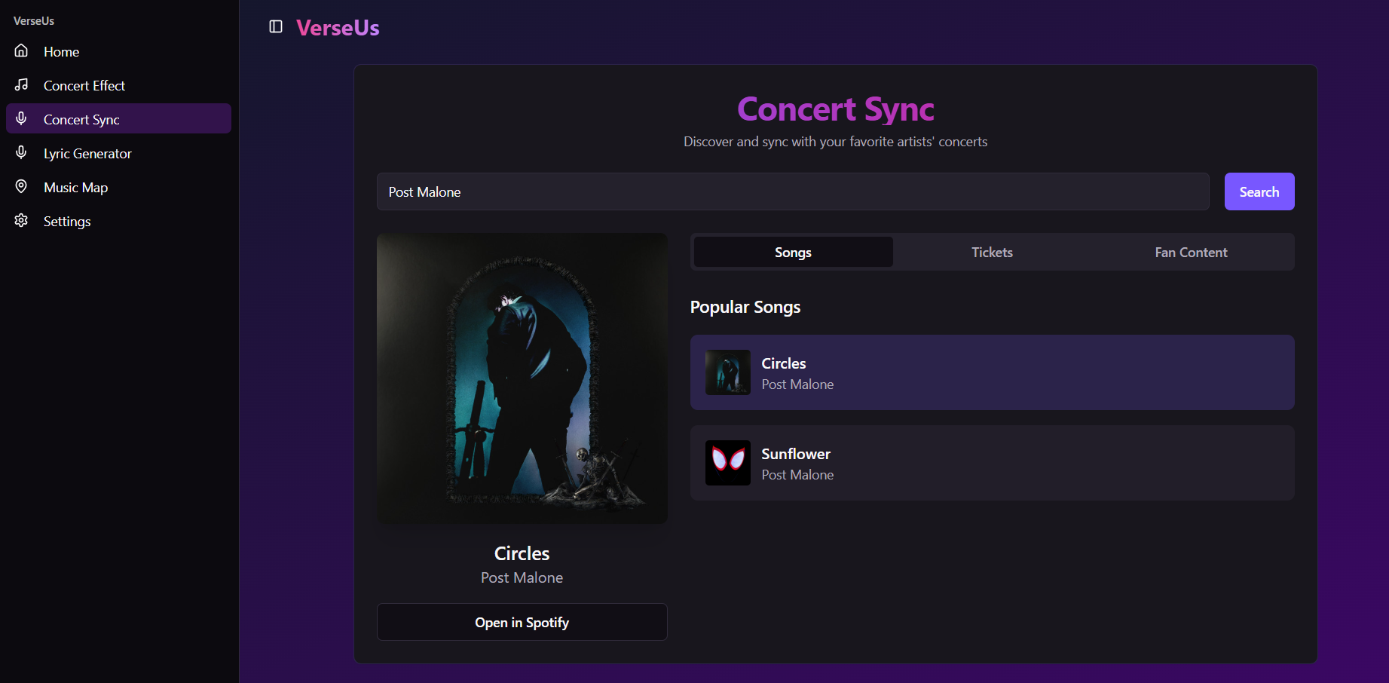Click the 'Discover and sync' subtitle text
1389x683 pixels.
coord(836,142)
